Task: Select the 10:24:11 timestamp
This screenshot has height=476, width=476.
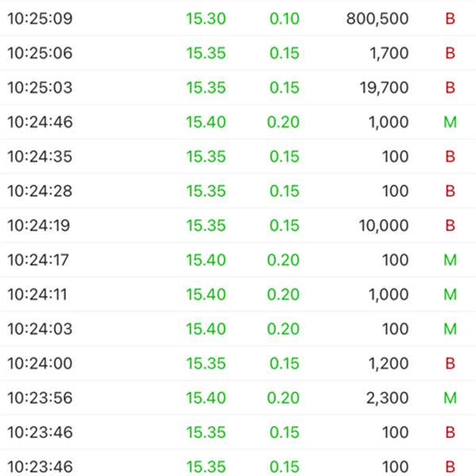Action: point(37,294)
